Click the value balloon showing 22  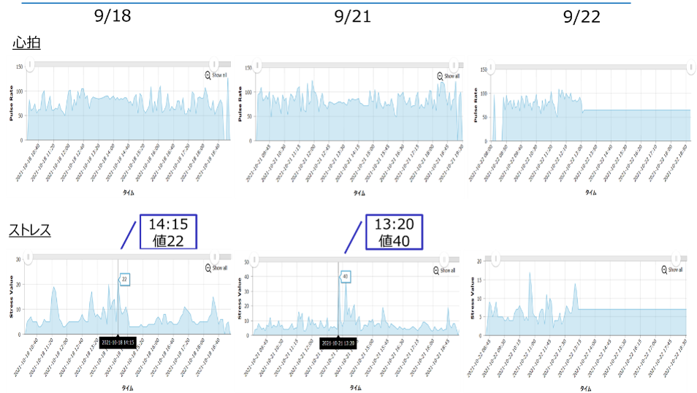coord(124,278)
